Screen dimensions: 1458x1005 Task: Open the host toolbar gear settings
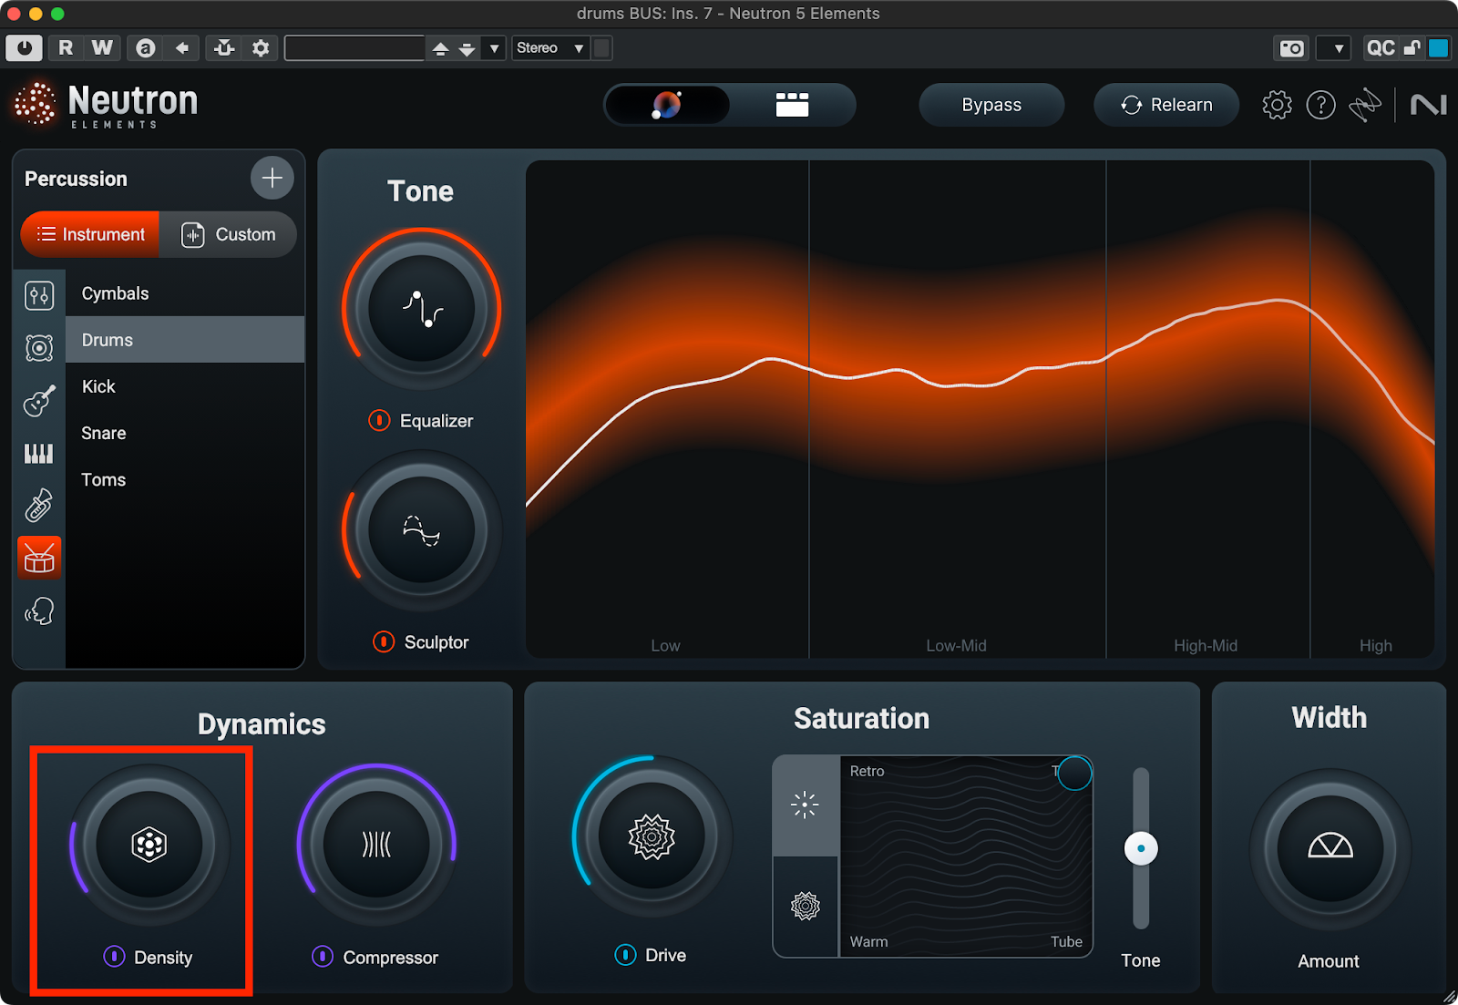point(261,48)
